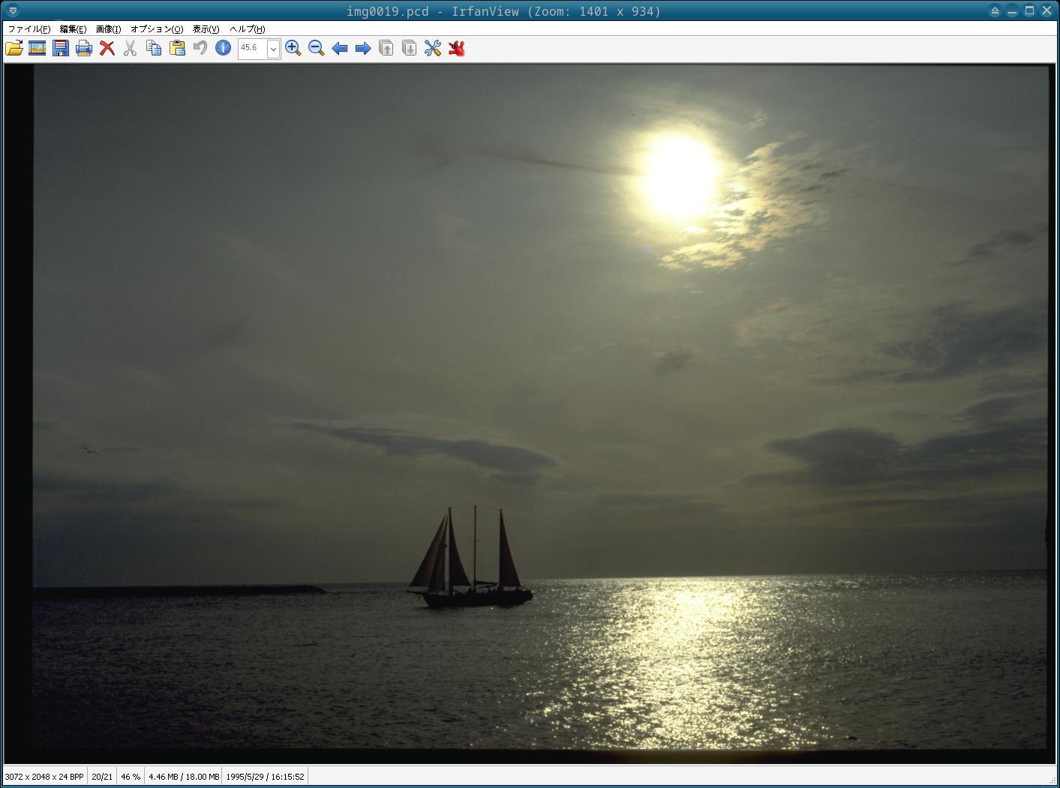Click the red X delete icon
Viewport: 1060px width, 788px height.
(107, 49)
